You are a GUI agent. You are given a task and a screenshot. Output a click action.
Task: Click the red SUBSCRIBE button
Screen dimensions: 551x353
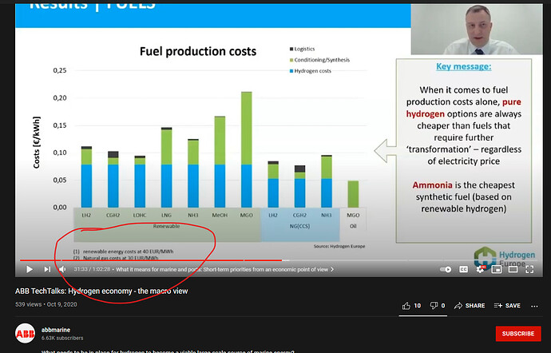518,333
